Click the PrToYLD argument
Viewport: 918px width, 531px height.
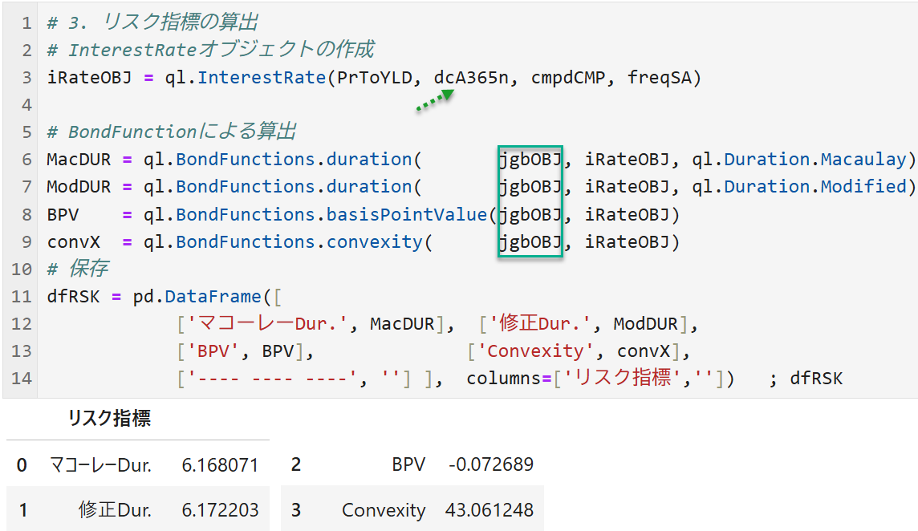[374, 77]
